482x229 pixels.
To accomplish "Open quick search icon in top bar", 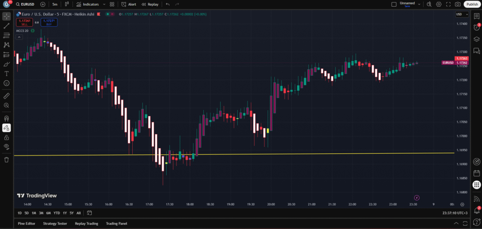I will click(x=429, y=4).
